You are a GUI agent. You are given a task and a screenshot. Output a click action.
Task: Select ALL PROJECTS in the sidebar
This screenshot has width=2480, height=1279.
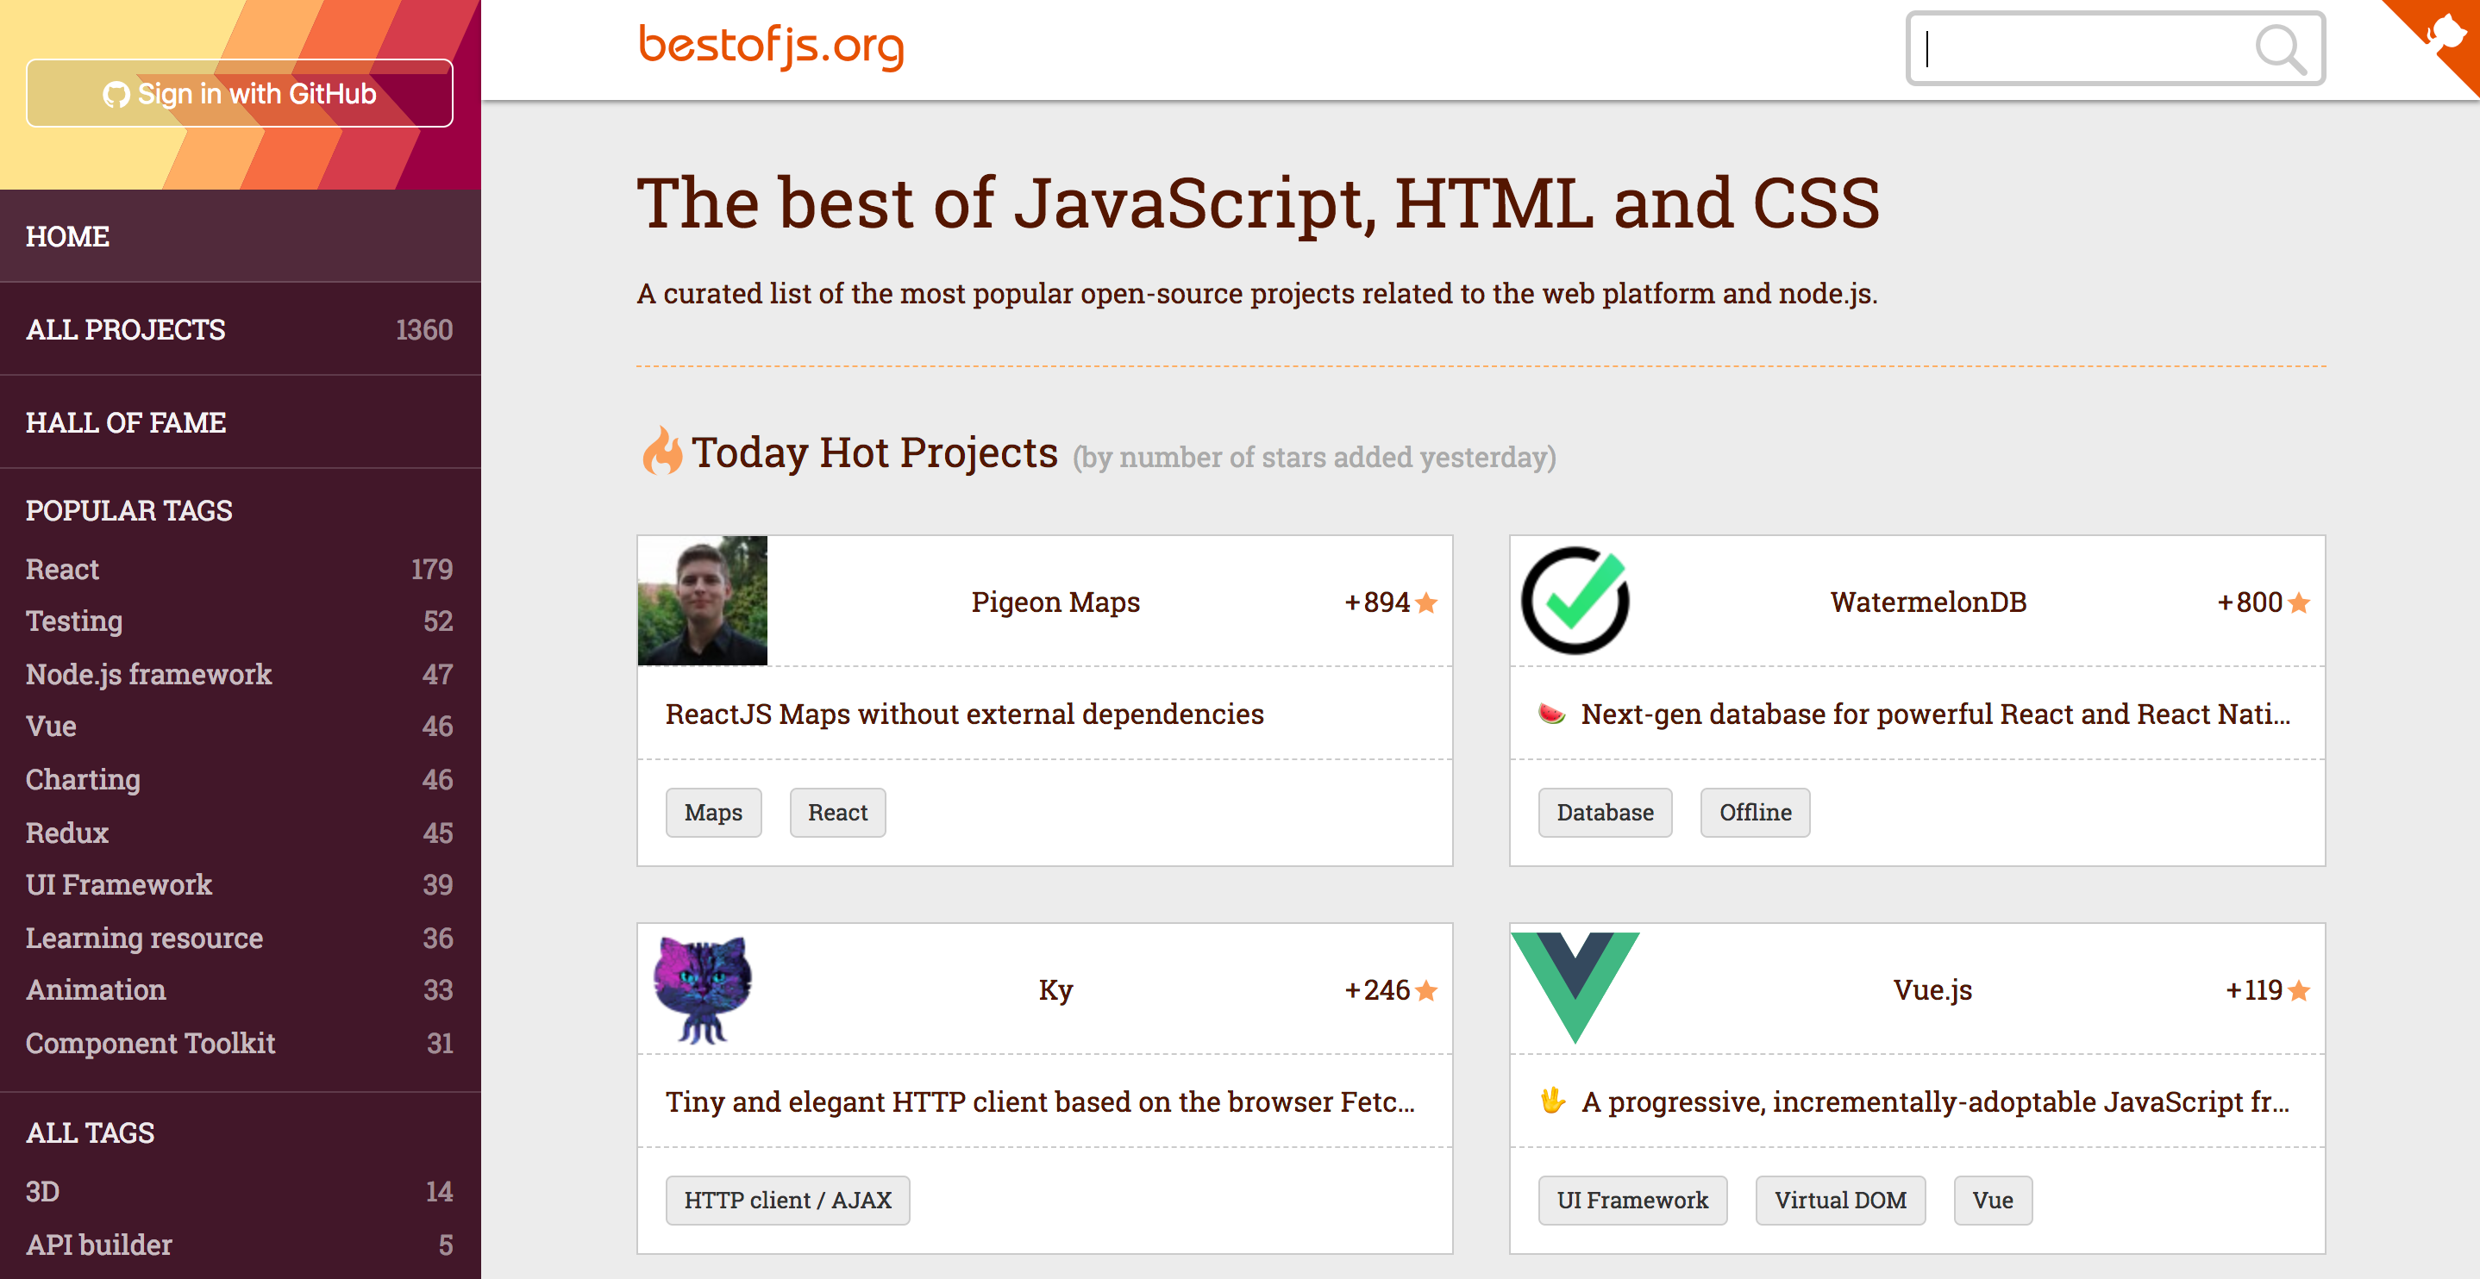pyautogui.click(x=125, y=329)
